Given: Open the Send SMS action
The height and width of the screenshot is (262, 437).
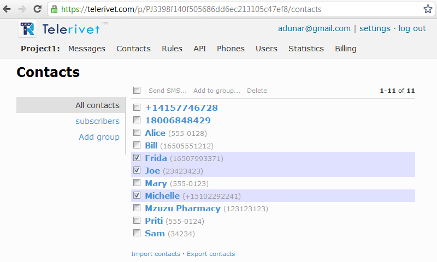Looking at the screenshot, I should 167,91.
